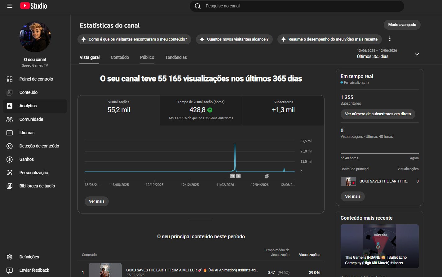This screenshot has width=442, height=277.
Task: Open the Últimos 365 dias period selector
Action: [388, 54]
